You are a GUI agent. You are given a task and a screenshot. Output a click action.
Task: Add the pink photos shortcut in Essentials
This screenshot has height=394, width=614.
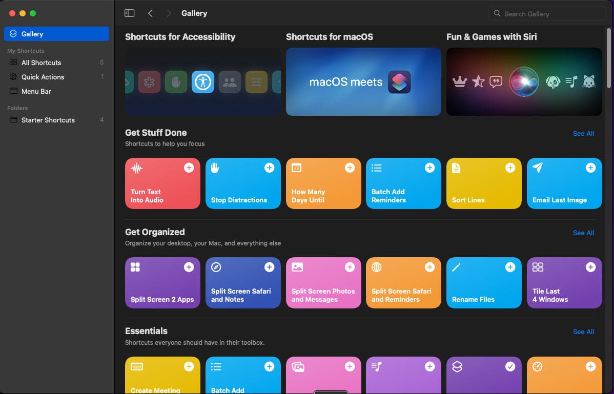coord(350,367)
